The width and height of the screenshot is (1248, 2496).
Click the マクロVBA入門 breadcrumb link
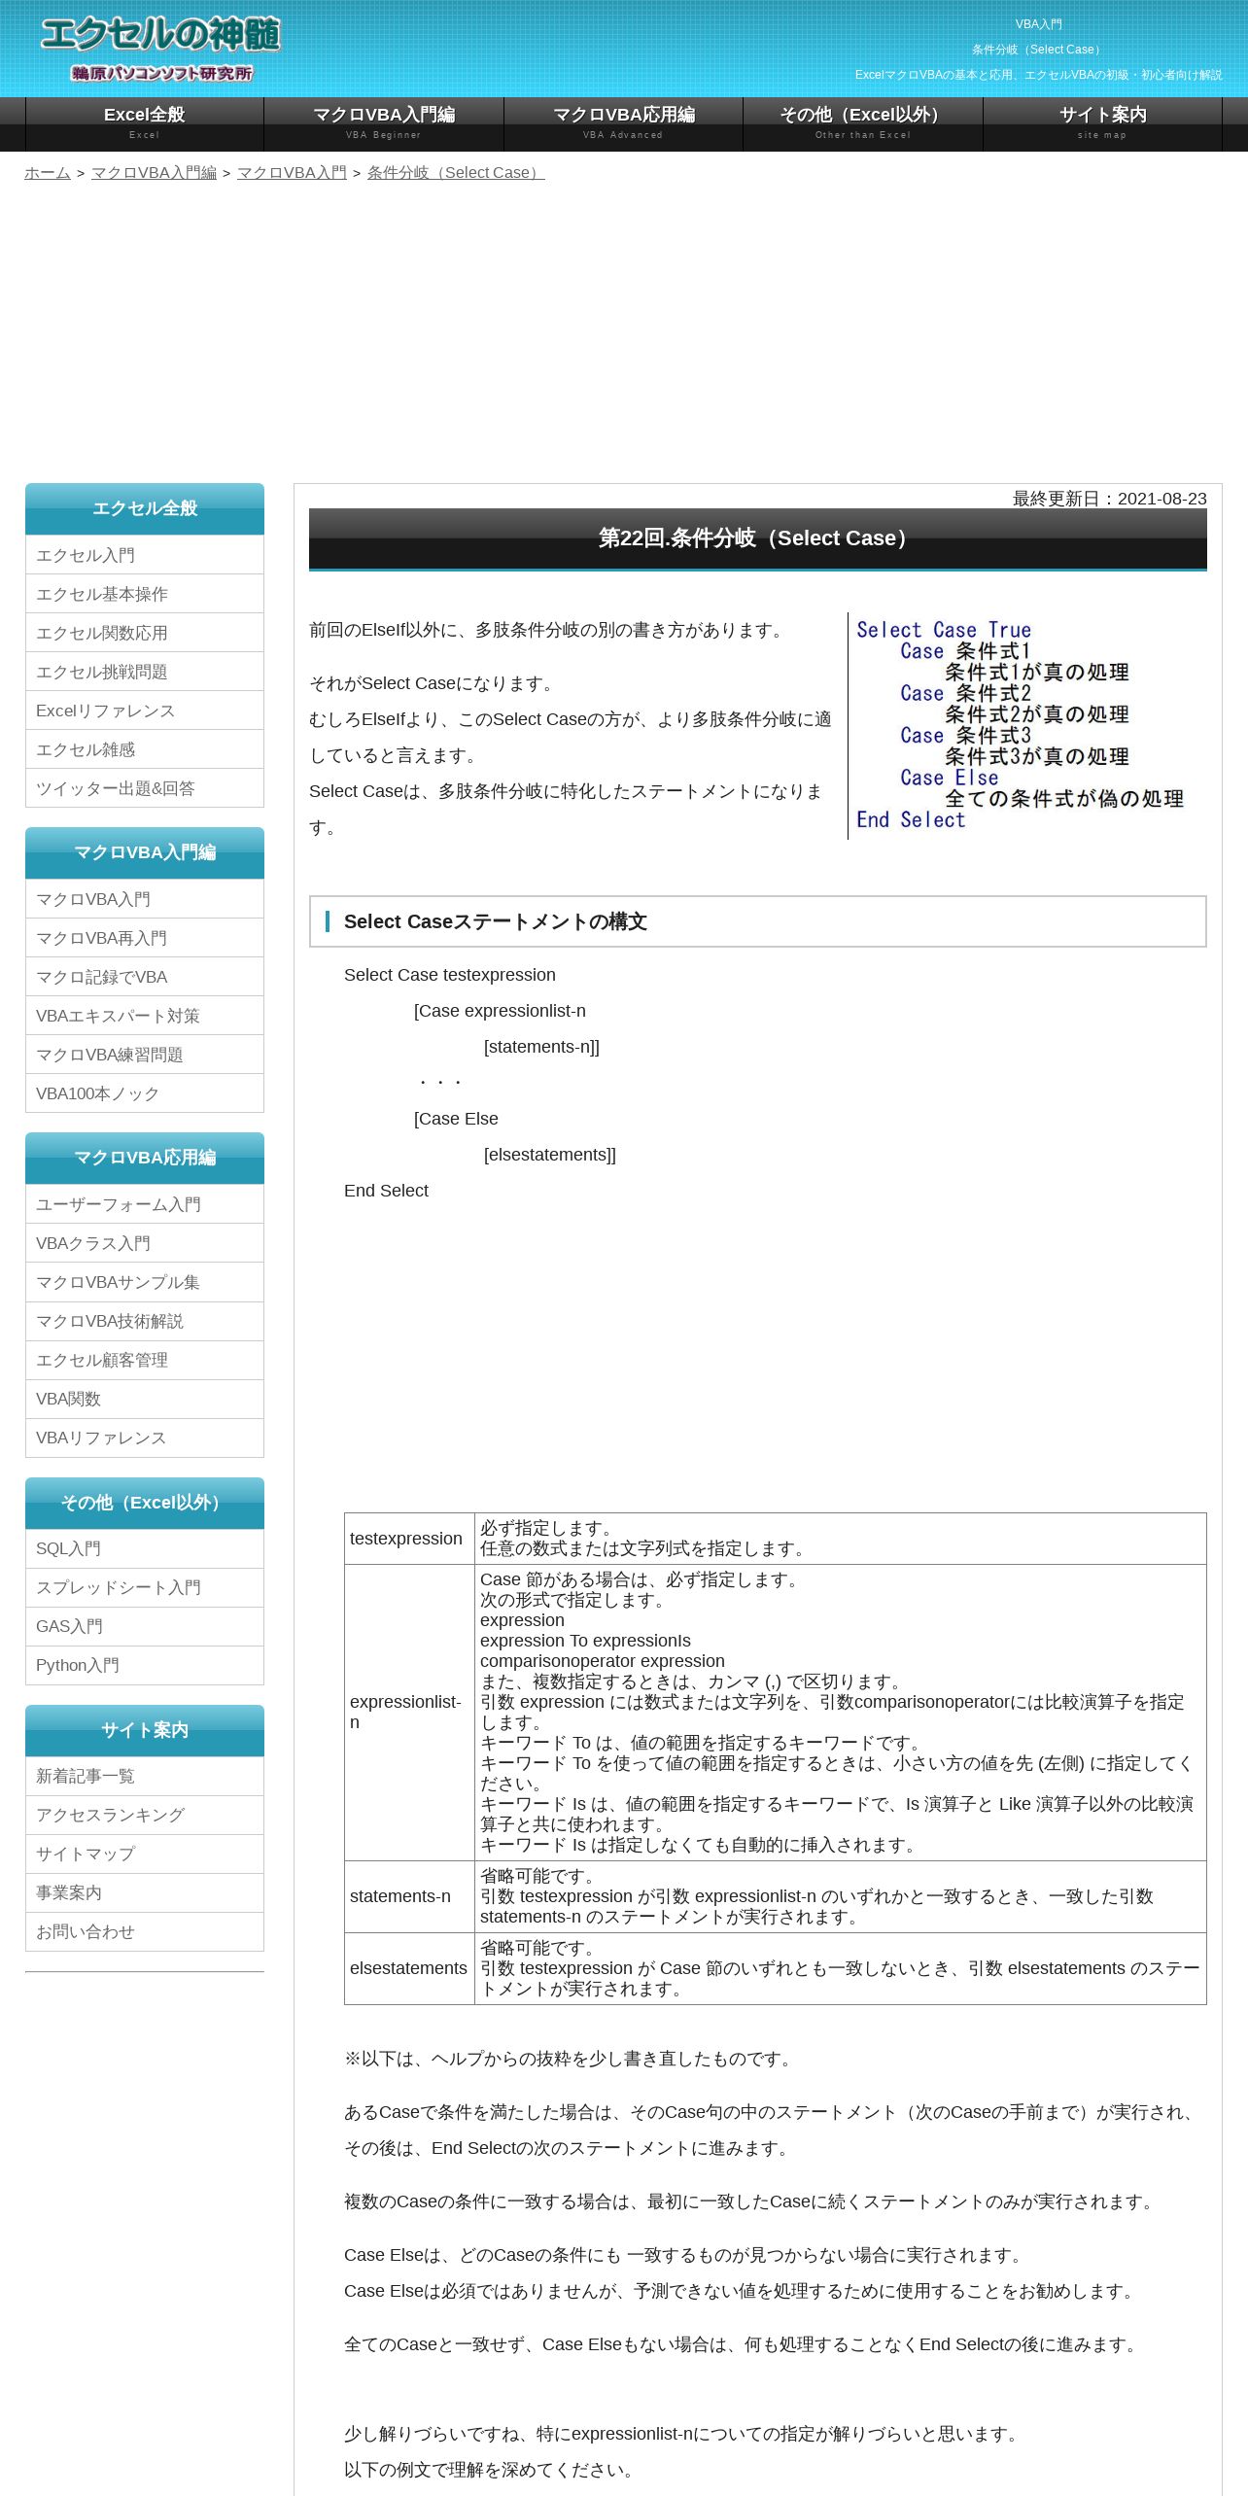[292, 172]
